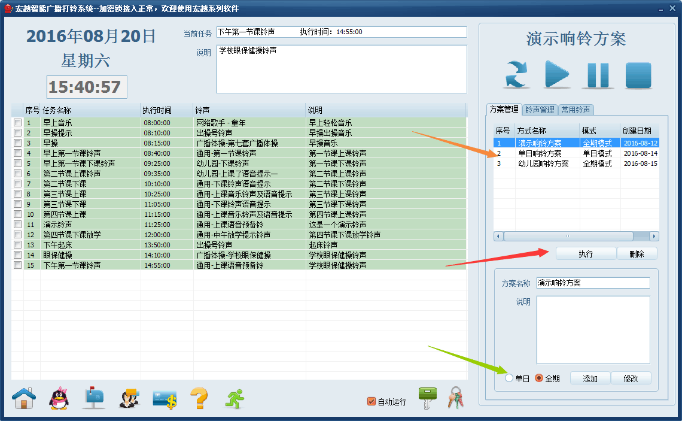Image resolution: width=682 pixels, height=421 pixels.
Task: Click the home icon in bottom toolbar
Action: 24,398
